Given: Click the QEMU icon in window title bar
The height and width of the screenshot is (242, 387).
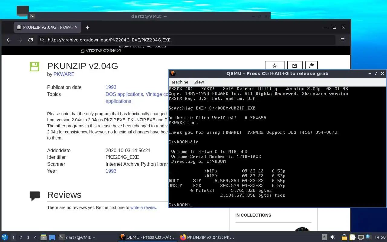Looking at the screenshot, I should tap(173, 74).
